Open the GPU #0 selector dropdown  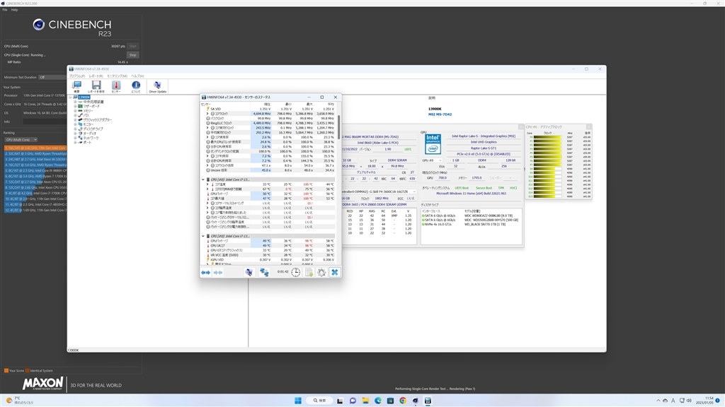point(432,160)
